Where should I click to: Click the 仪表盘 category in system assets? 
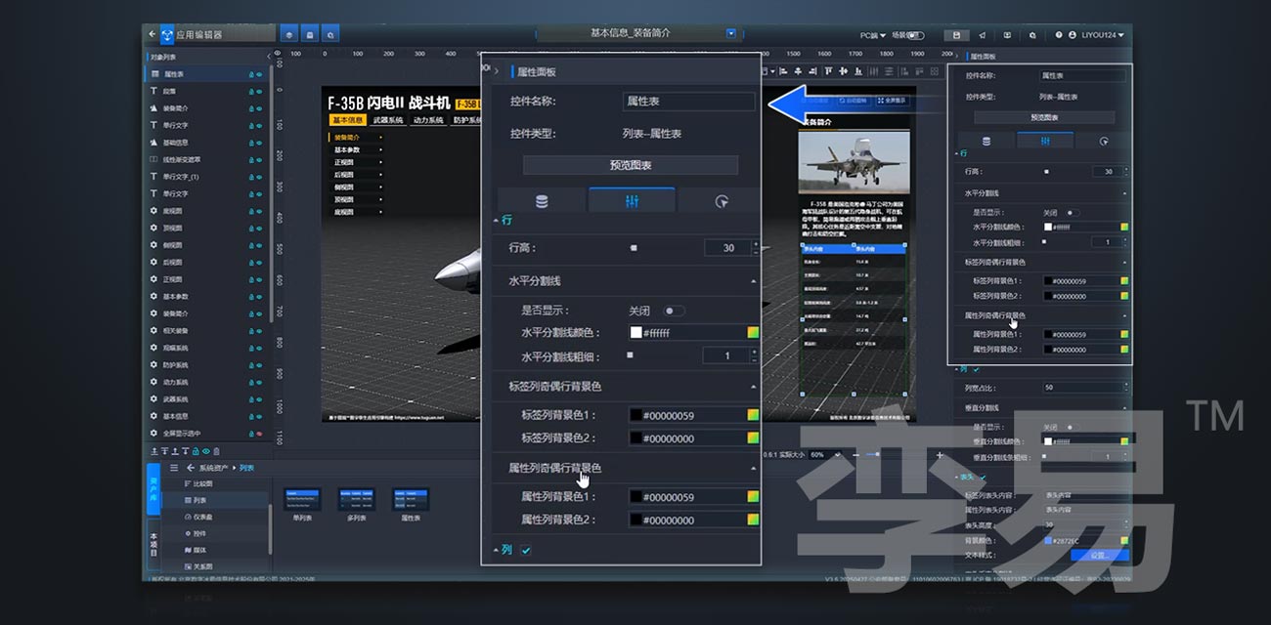click(x=197, y=518)
